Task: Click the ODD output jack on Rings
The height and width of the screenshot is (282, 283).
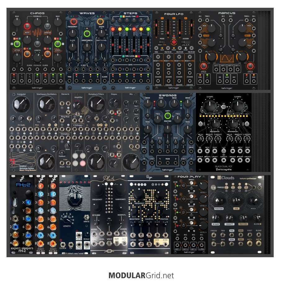Action: coord(157,244)
